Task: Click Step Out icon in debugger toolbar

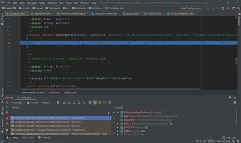Action: coord(79,102)
